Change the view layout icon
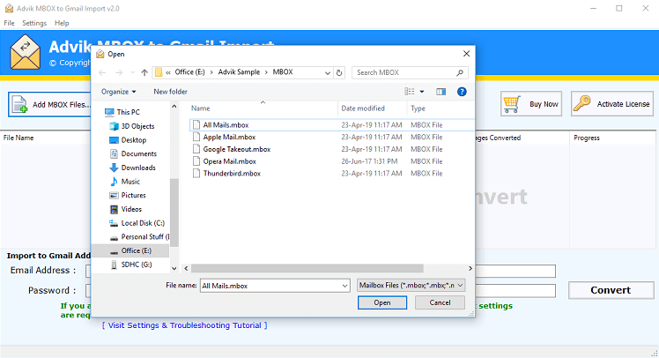Viewport: 659px width, 358px height. point(410,92)
